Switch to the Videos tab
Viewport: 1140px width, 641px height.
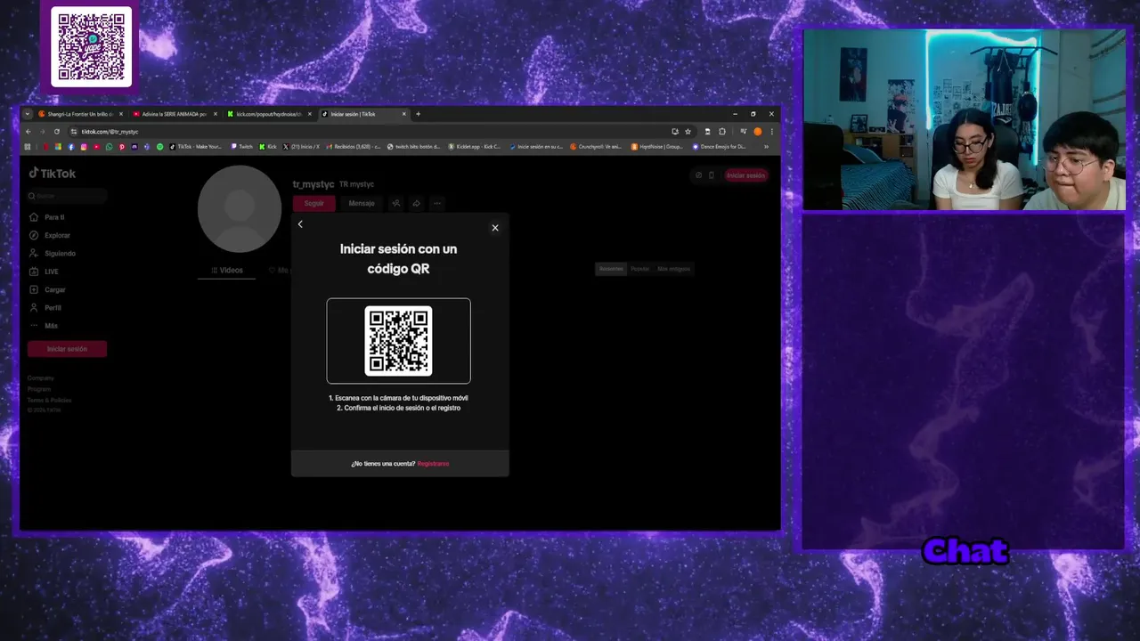pyautogui.click(x=227, y=270)
